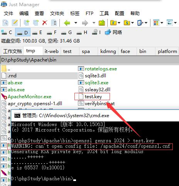Viewport: 179px width, 186px height.
Task: Go up with the folder-arrow icon
Action: (102, 23)
